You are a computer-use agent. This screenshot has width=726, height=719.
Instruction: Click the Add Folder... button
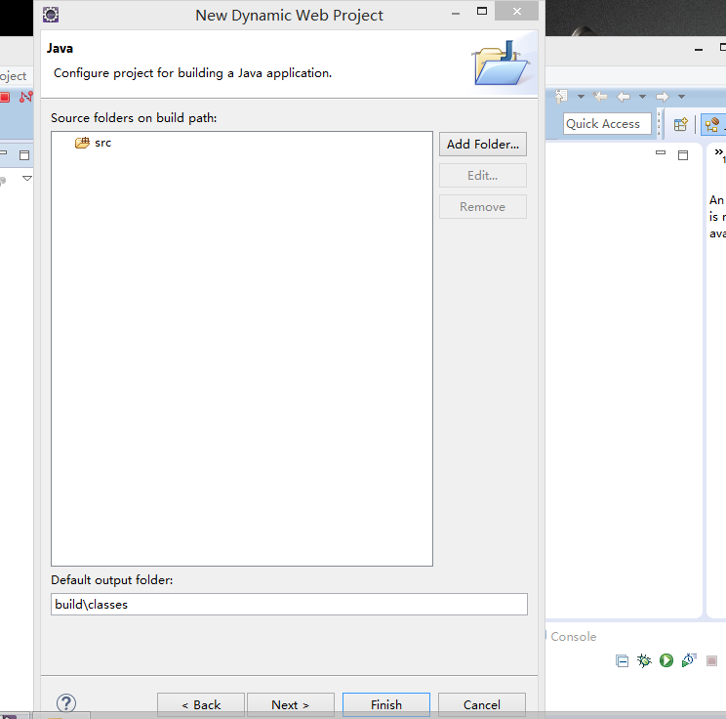[x=482, y=145]
